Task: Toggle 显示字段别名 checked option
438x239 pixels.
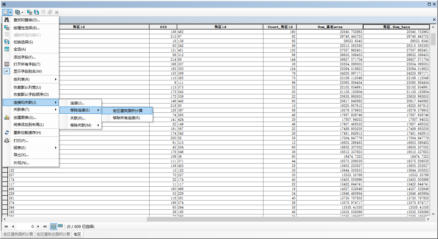Action: tap(28, 71)
